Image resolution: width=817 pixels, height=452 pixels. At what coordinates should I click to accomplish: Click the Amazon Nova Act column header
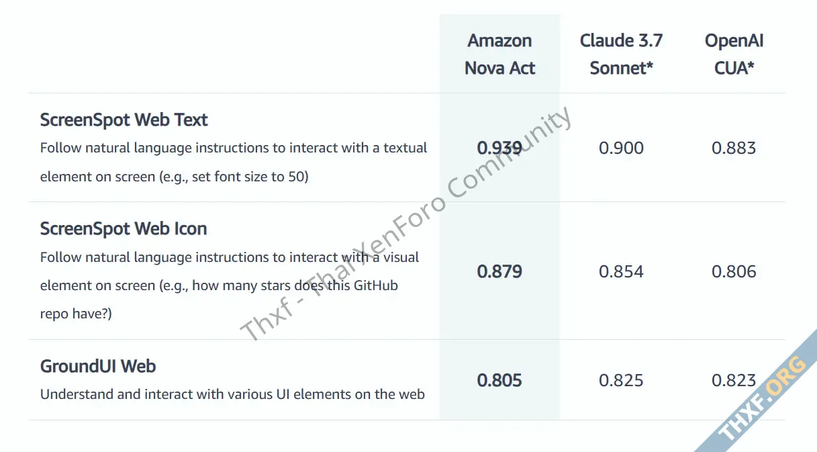tap(499, 54)
